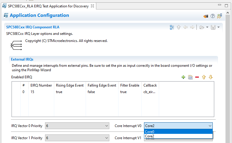The height and width of the screenshot is (143, 232).
Task: Click the pencil clean icon in header
Action: point(206,16)
